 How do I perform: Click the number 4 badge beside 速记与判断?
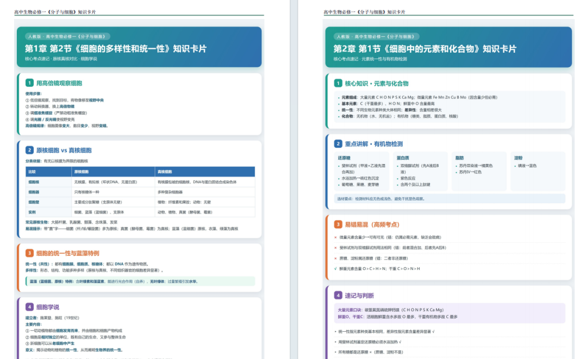[338, 295]
